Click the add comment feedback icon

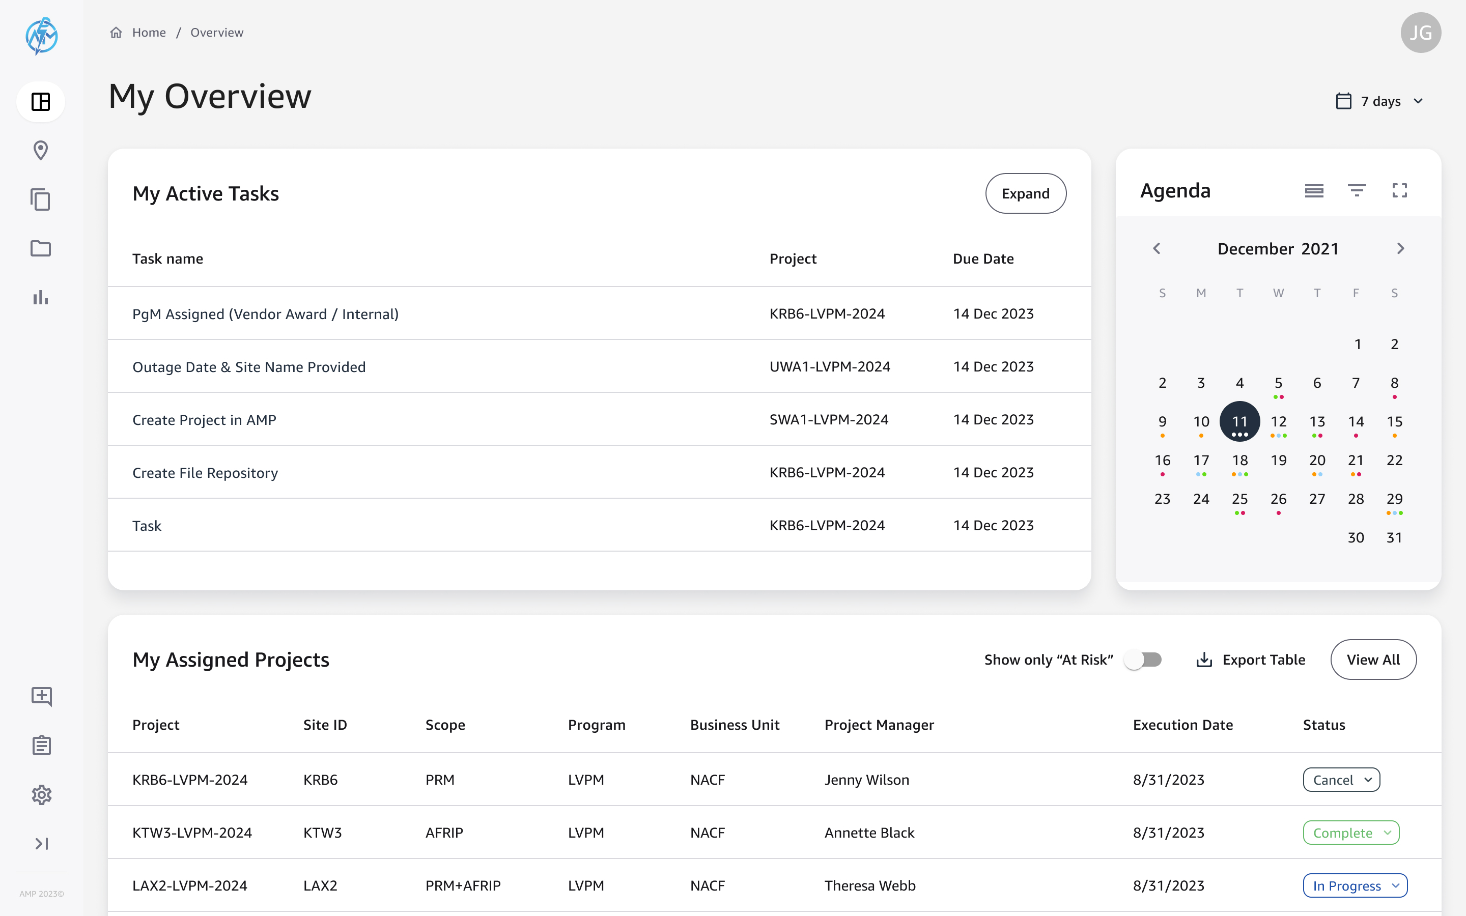[41, 697]
